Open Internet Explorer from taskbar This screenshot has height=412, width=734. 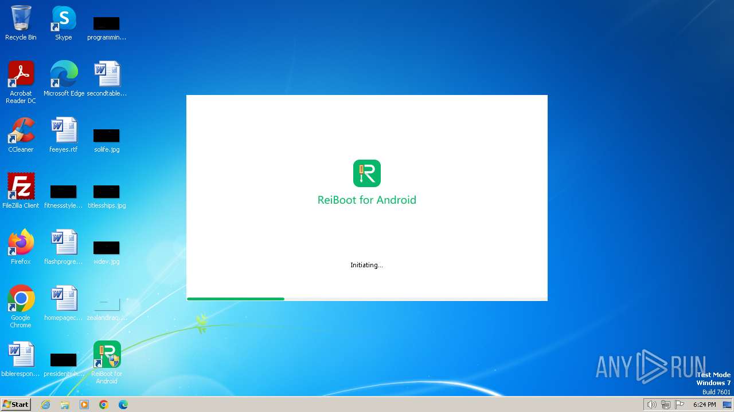45,405
